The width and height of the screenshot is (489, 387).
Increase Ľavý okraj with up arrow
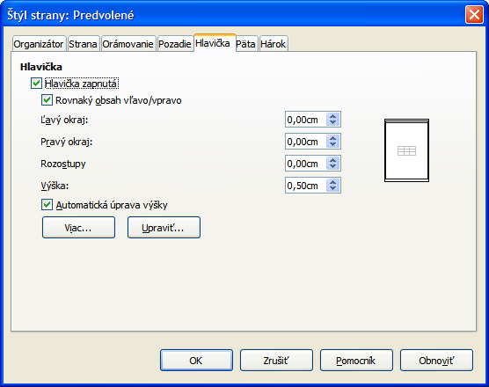coord(333,116)
